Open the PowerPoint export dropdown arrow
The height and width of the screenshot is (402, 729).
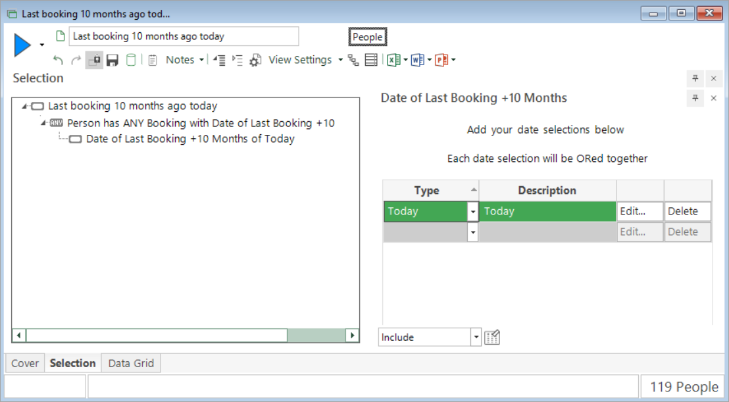454,60
